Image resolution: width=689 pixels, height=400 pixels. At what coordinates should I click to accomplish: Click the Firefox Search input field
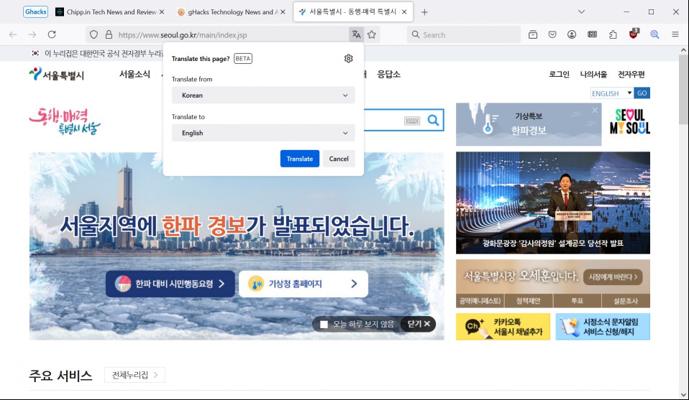click(x=464, y=34)
